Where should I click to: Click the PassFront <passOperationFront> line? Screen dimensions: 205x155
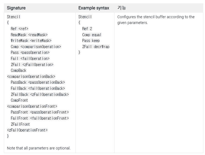[x=40, y=112]
